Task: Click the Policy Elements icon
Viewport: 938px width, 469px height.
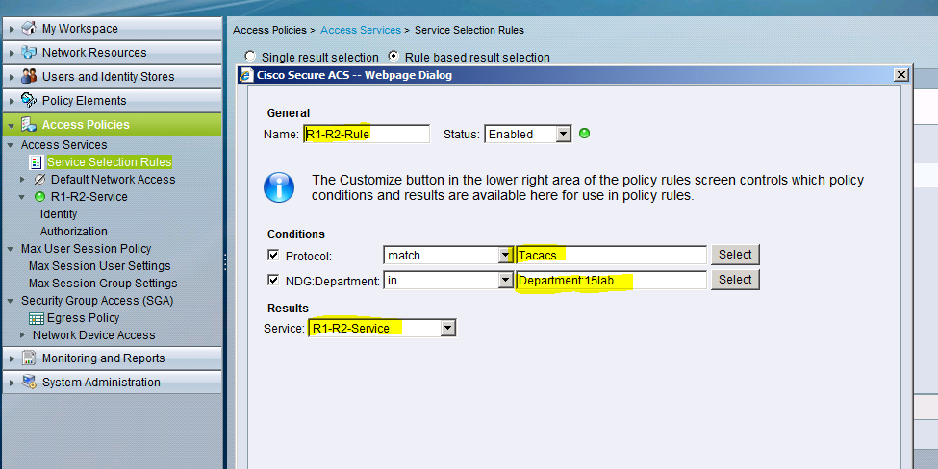Action: point(29,100)
